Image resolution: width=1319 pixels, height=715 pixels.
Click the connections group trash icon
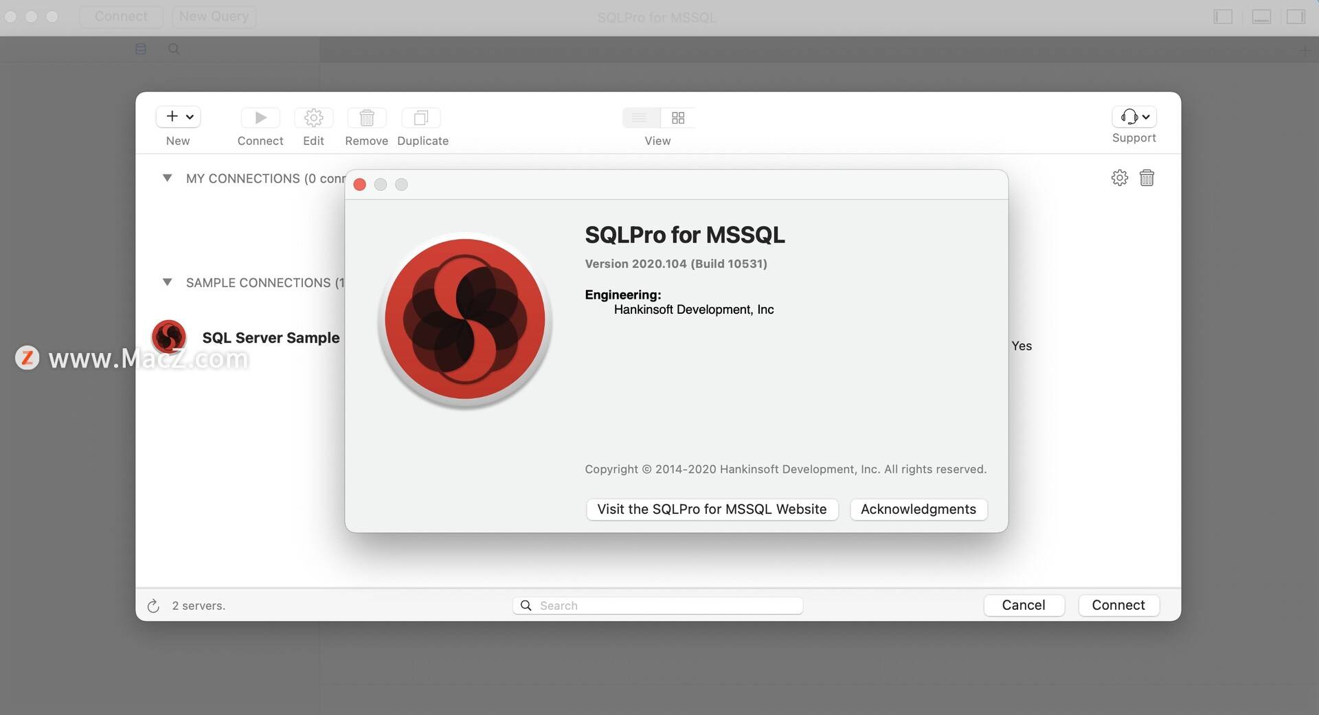click(x=1147, y=178)
